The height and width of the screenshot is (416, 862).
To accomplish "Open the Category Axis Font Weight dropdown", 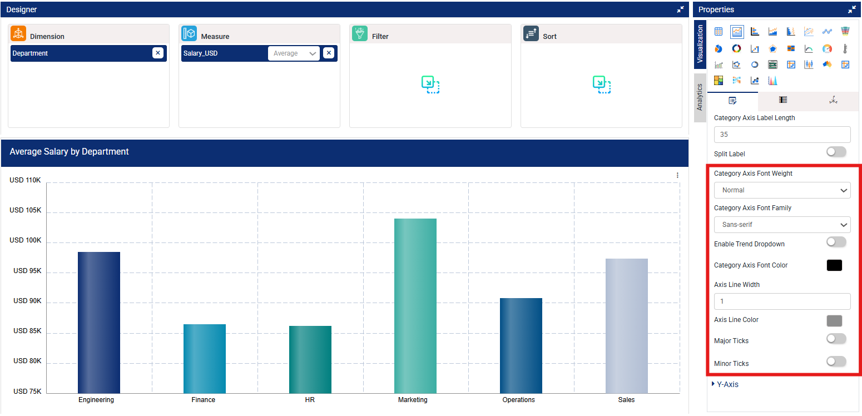I will click(782, 190).
